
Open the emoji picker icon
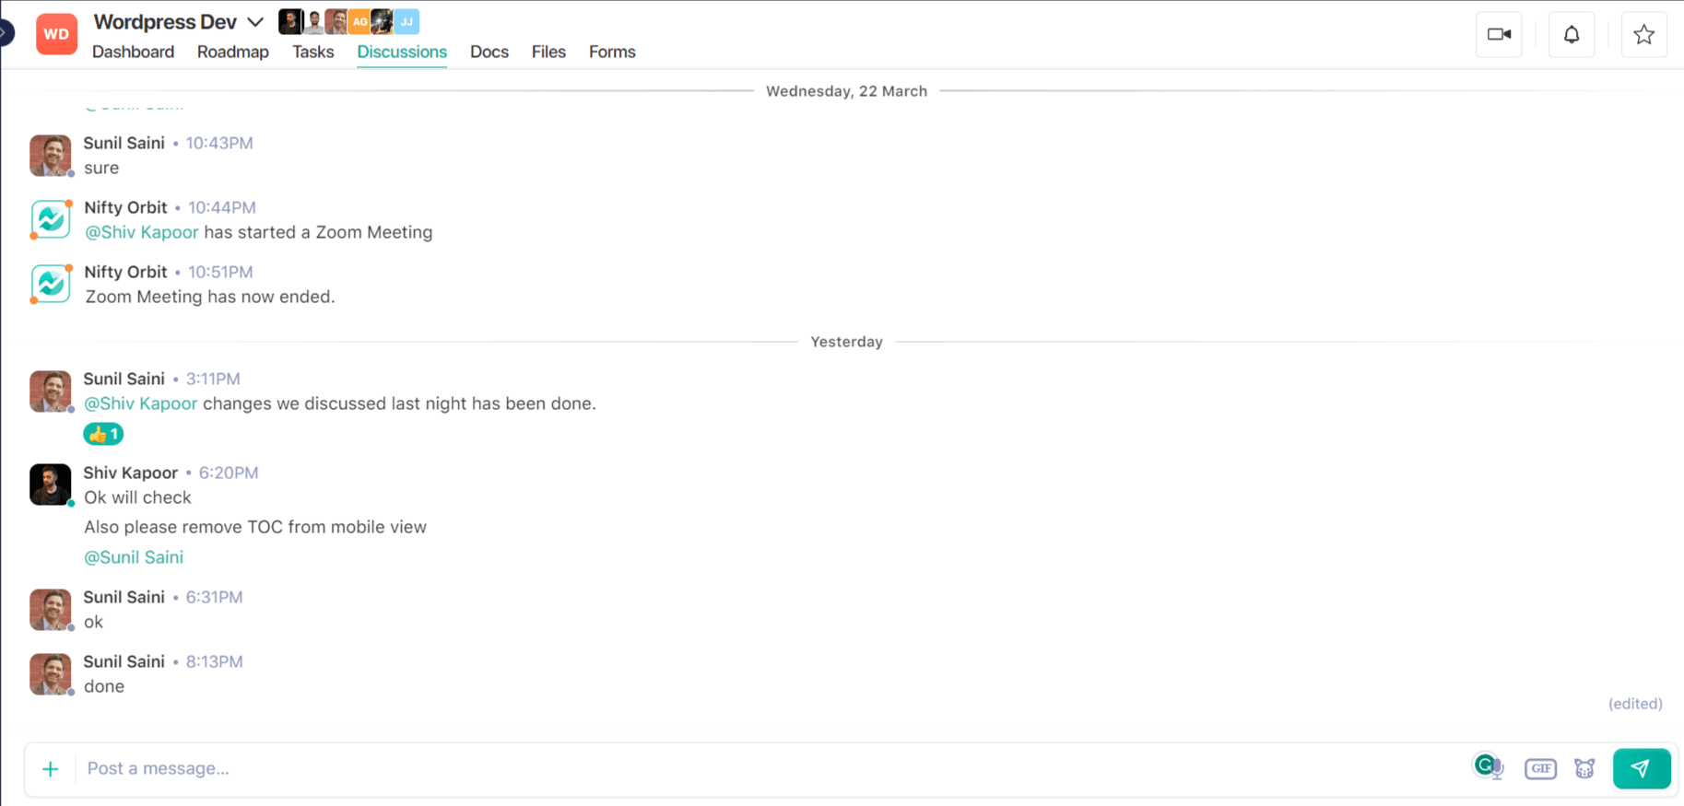tap(1584, 768)
